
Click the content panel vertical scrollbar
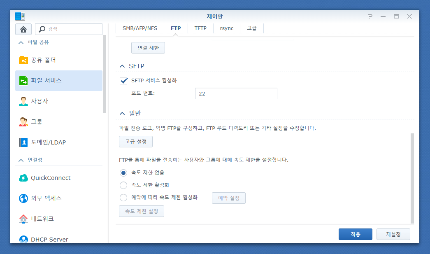coord(412,178)
